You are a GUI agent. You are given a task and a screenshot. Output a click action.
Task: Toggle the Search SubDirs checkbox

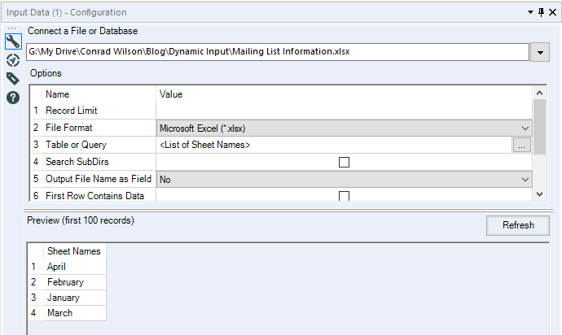(344, 162)
